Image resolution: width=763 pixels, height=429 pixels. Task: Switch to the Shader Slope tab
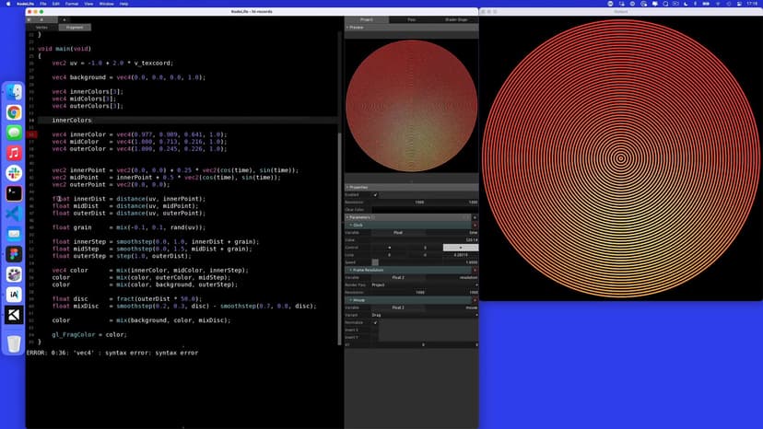(x=457, y=19)
